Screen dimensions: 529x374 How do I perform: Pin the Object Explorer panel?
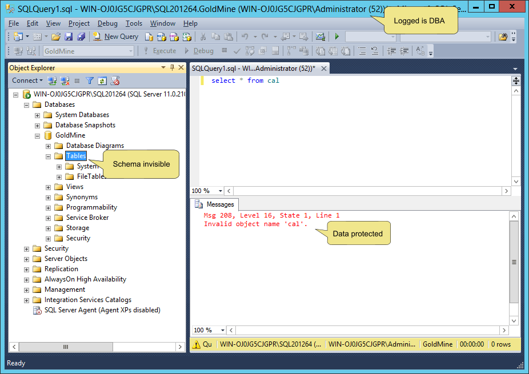(172, 67)
